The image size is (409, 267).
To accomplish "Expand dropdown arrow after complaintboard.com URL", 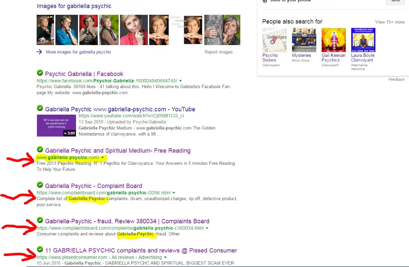I will [174, 193].
